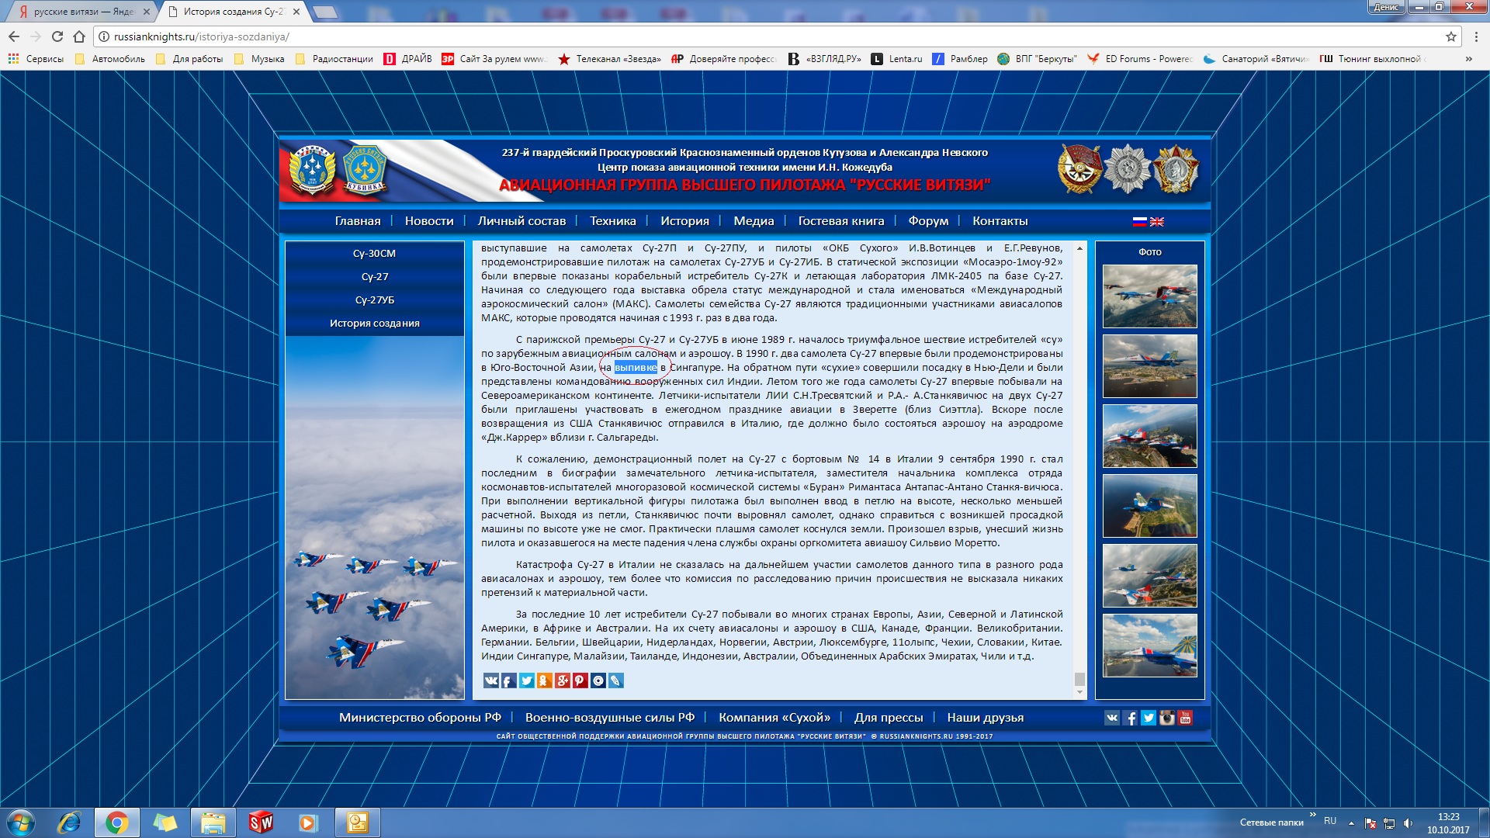Open Chrome three-dot menu
1490x838 pixels.
(x=1475, y=36)
